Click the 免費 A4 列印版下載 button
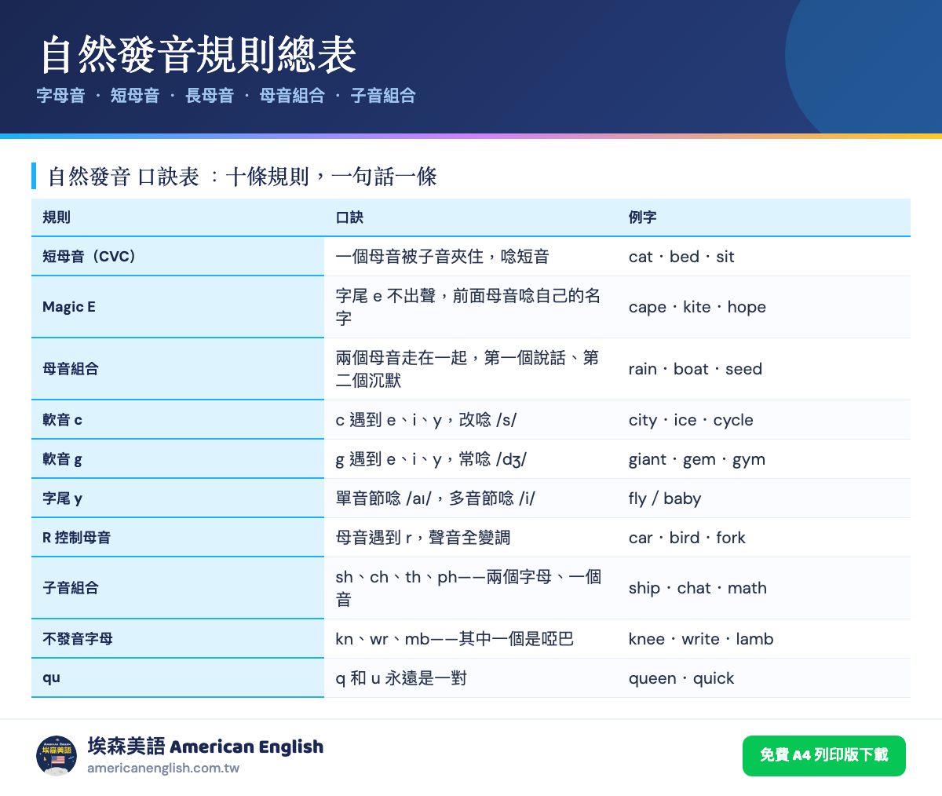The image size is (942, 796). [x=824, y=755]
